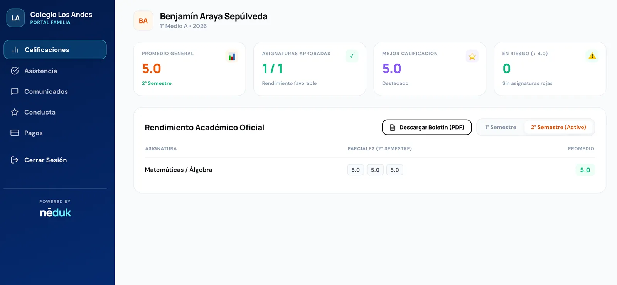617x285 pixels.
Task: Click the star icon beside Conducta
Action: point(15,112)
